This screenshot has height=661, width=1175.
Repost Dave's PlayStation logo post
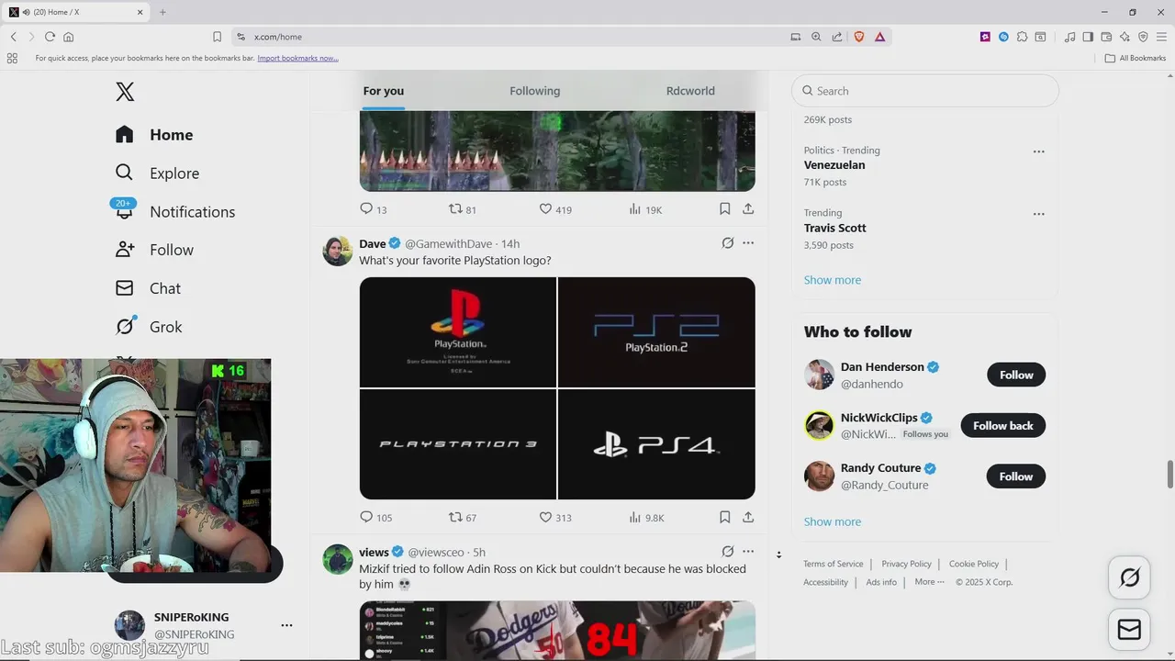(462, 517)
